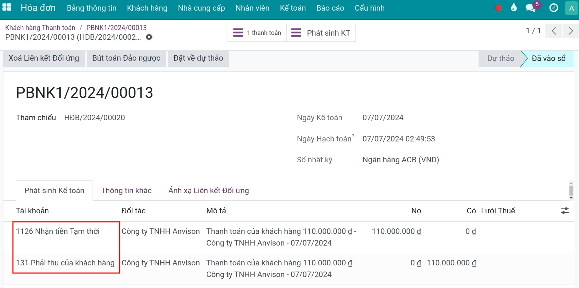The image size is (579, 288).
Task: Click credit 0 ₫ in 1126 row
Action: 471,231
